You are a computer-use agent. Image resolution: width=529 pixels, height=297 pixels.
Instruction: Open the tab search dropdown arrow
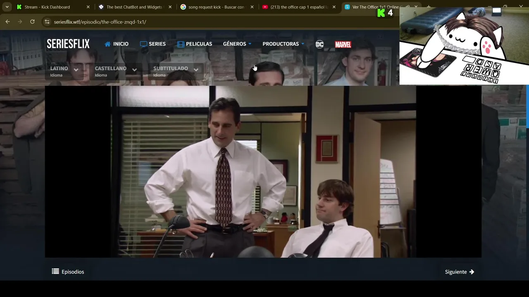click(x=7, y=7)
